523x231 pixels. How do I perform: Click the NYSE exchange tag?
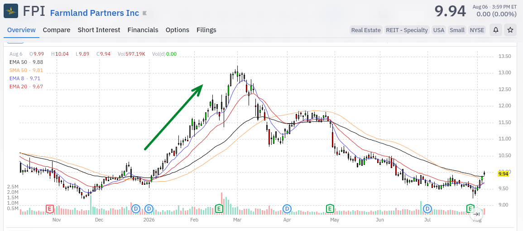477,30
